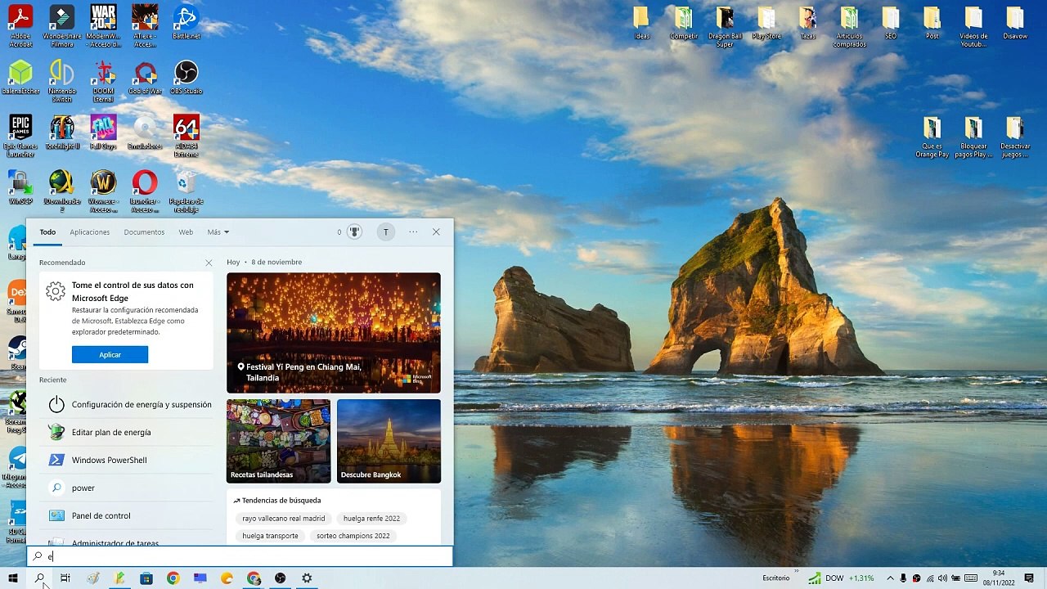
Task: Search trending 'huelga transporte'
Action: (270, 536)
